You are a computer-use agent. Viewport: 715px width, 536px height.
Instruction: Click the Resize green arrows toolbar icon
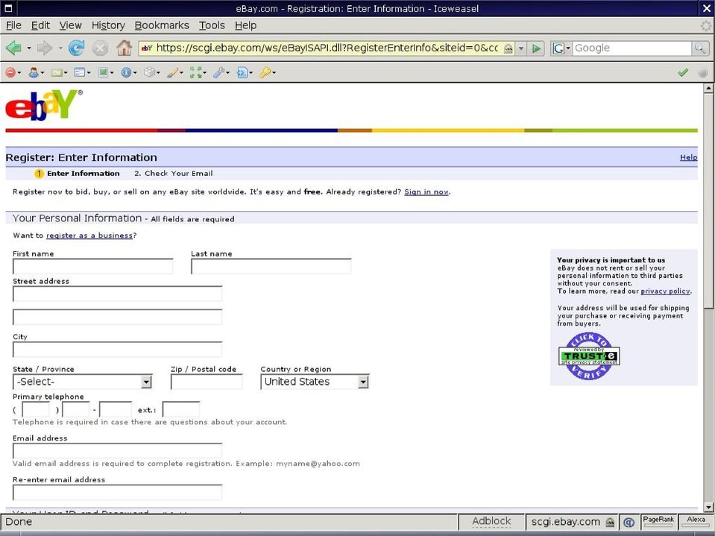point(195,72)
